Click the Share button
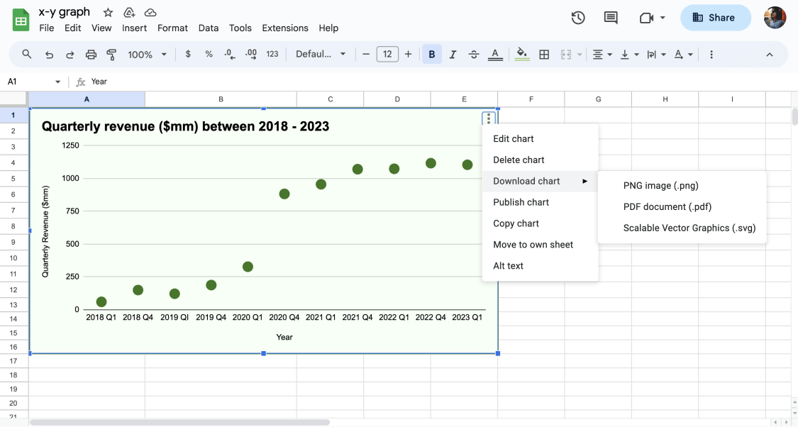 click(x=715, y=18)
